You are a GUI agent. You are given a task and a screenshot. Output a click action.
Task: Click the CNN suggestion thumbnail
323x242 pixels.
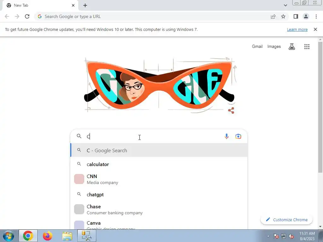tap(79, 179)
